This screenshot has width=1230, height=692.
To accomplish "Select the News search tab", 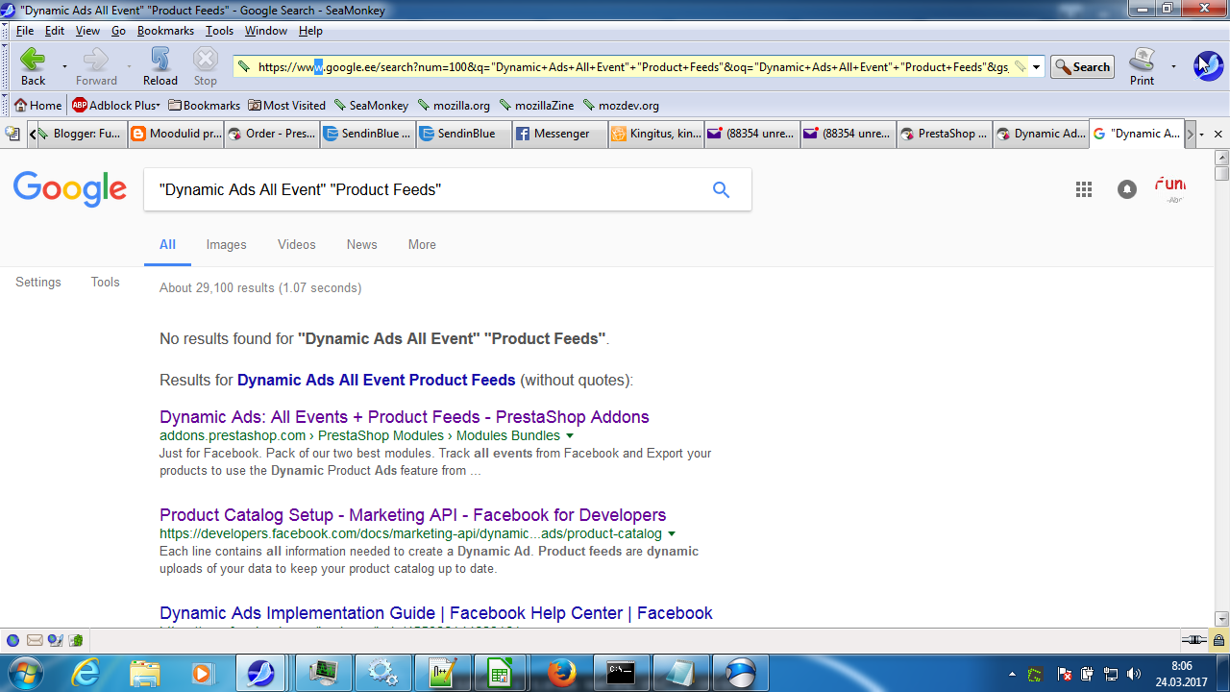I will [362, 245].
